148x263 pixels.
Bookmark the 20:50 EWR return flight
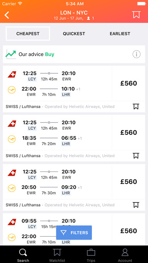click(x=136, y=205)
